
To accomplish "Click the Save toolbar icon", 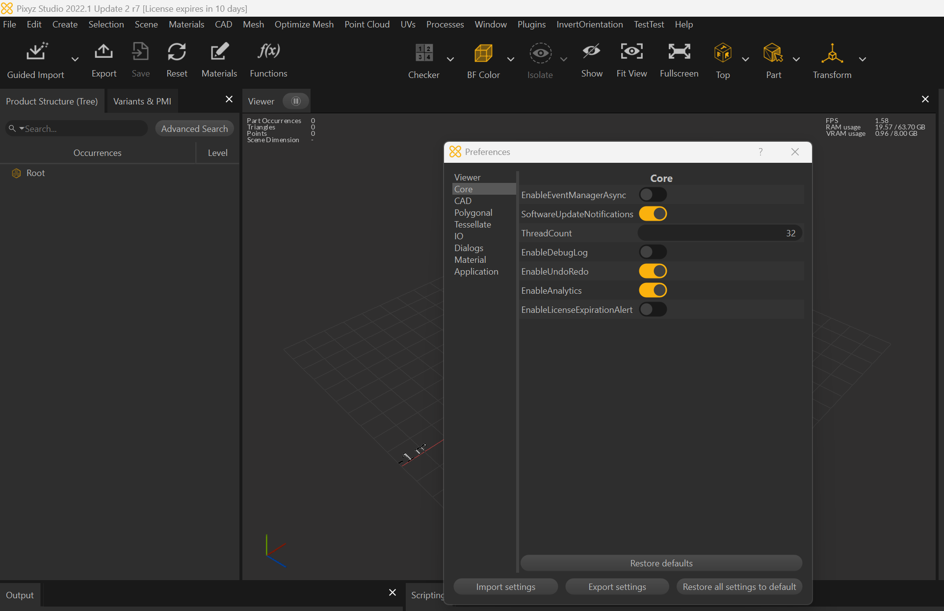I will (x=140, y=52).
